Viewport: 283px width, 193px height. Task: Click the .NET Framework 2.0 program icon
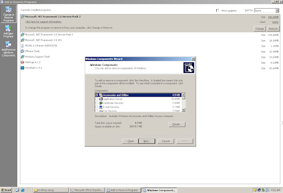23,17
